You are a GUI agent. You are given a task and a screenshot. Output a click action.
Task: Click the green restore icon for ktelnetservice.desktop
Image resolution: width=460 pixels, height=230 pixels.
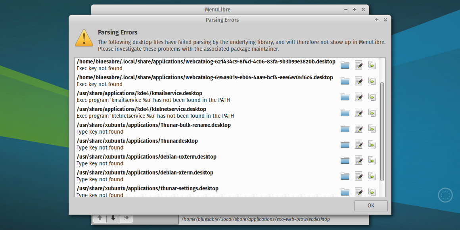[372, 113]
